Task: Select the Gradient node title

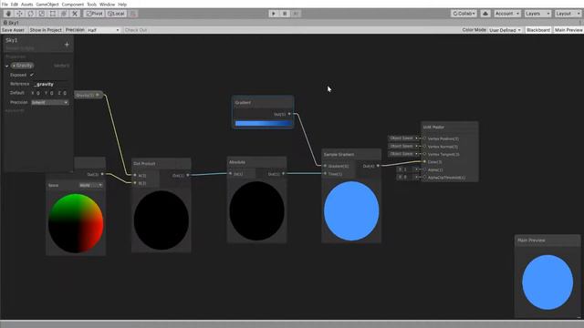Action: pyautogui.click(x=243, y=103)
